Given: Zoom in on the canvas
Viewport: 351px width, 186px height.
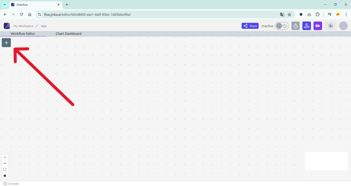Looking at the screenshot, I should tap(5, 157).
